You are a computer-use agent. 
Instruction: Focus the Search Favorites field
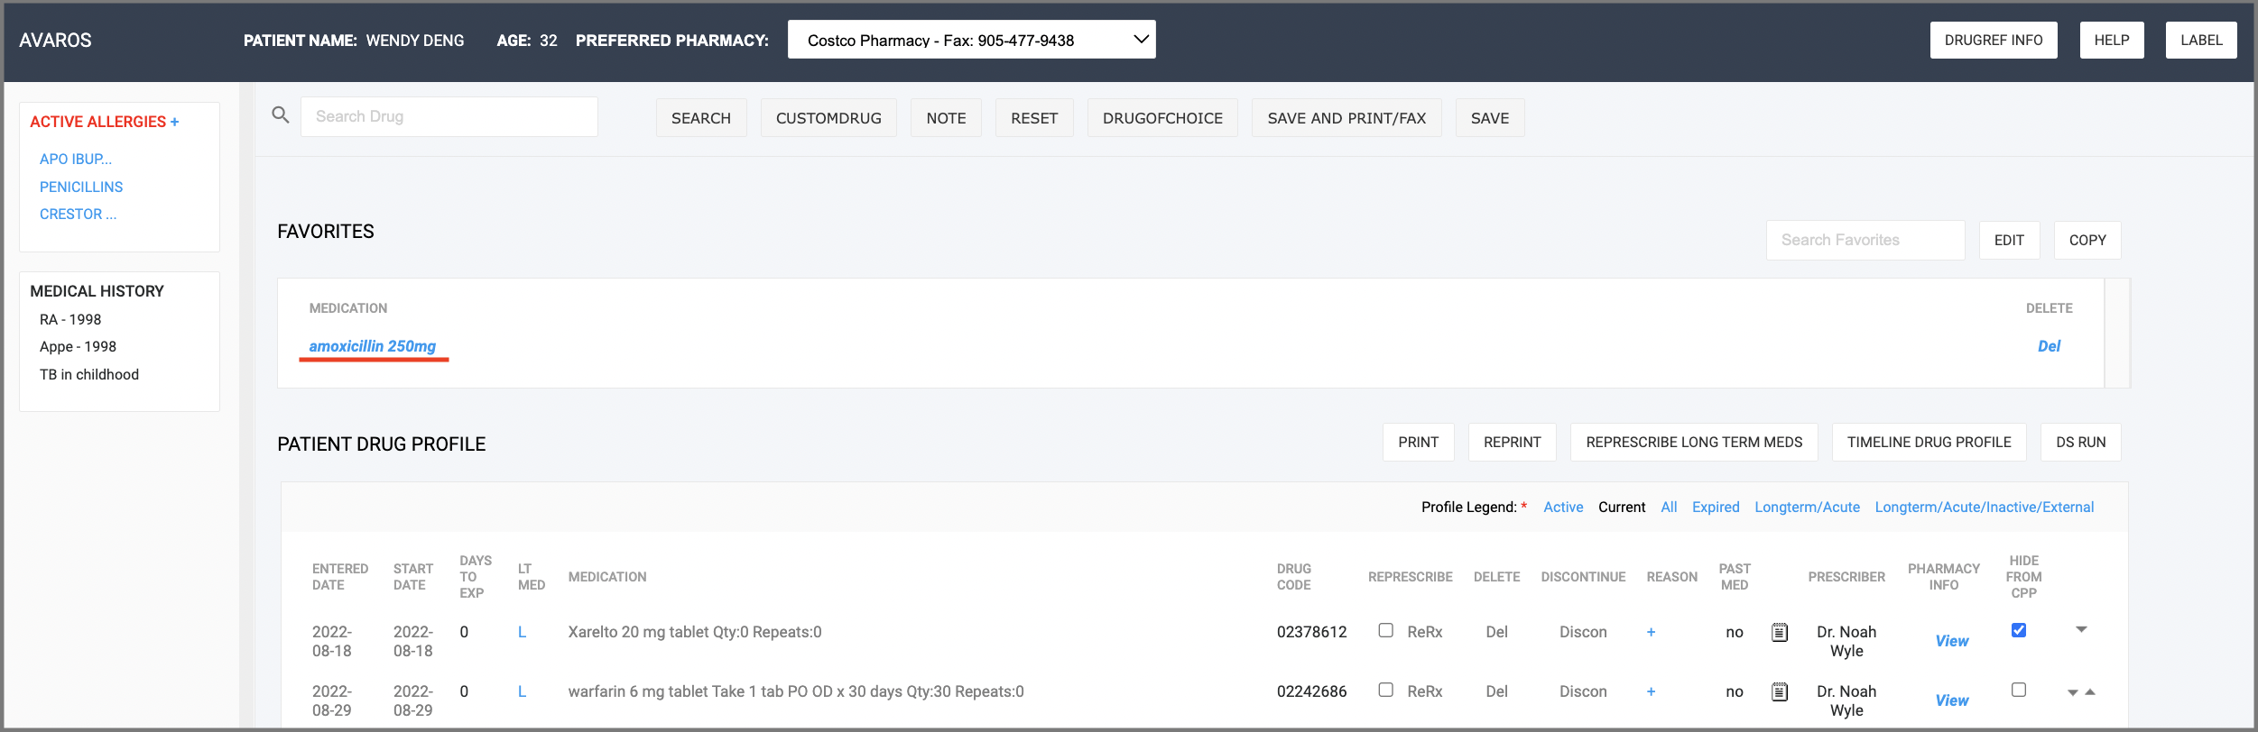[x=1865, y=240]
